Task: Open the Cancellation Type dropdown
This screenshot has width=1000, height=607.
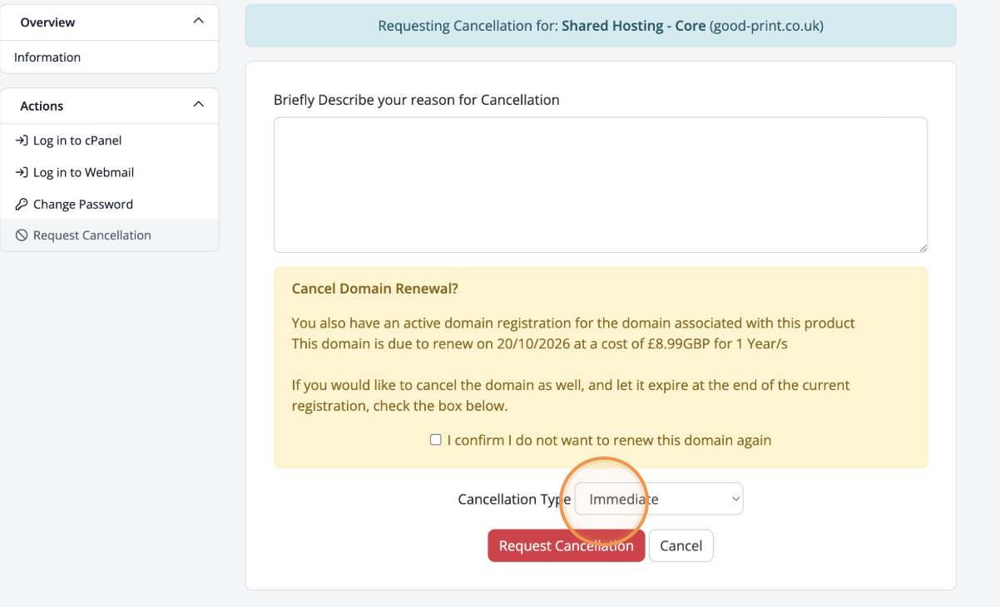Action: (659, 499)
